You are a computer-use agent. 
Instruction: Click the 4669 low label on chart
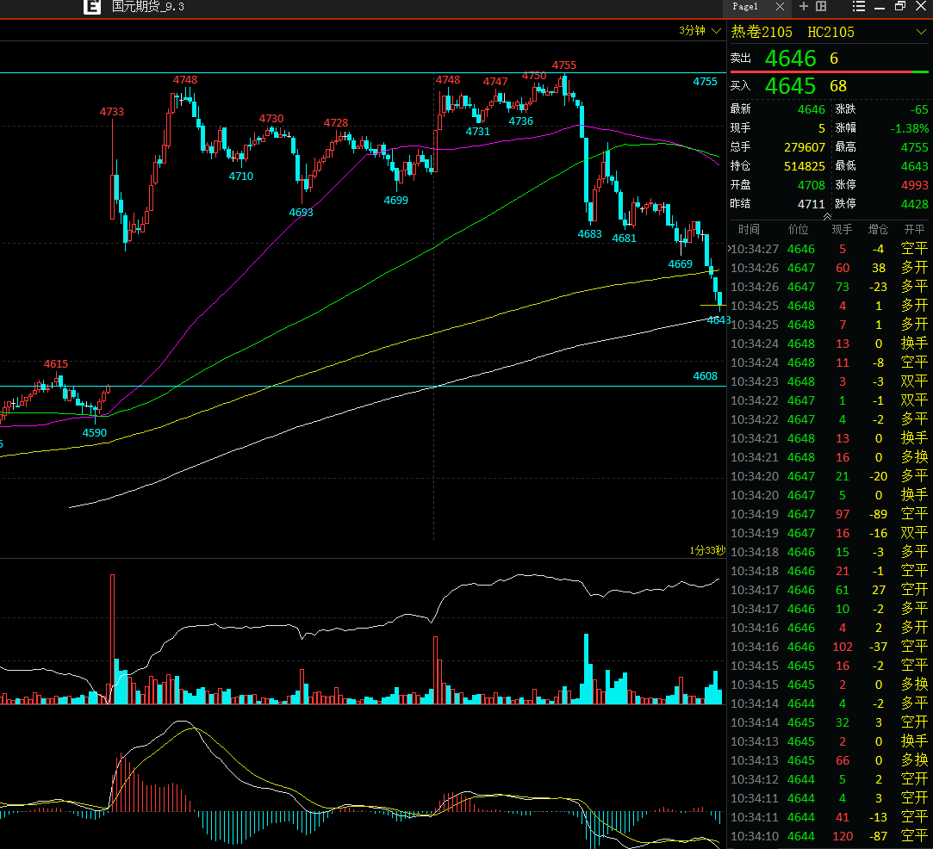pos(680,264)
